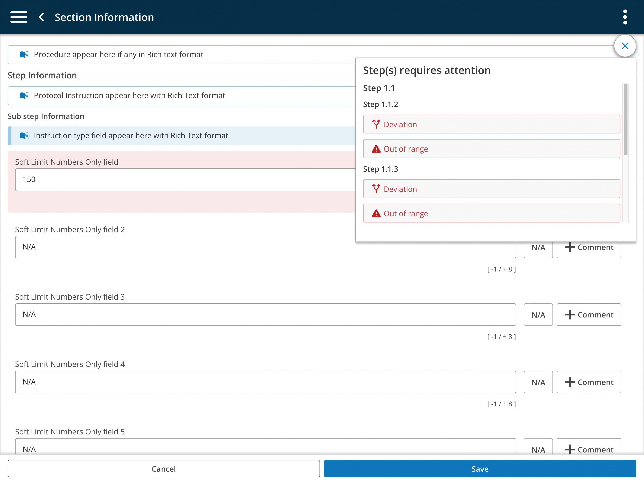The height and width of the screenshot is (483, 644).
Task: Click the book icon beside Procedure text
Action: tap(24, 54)
